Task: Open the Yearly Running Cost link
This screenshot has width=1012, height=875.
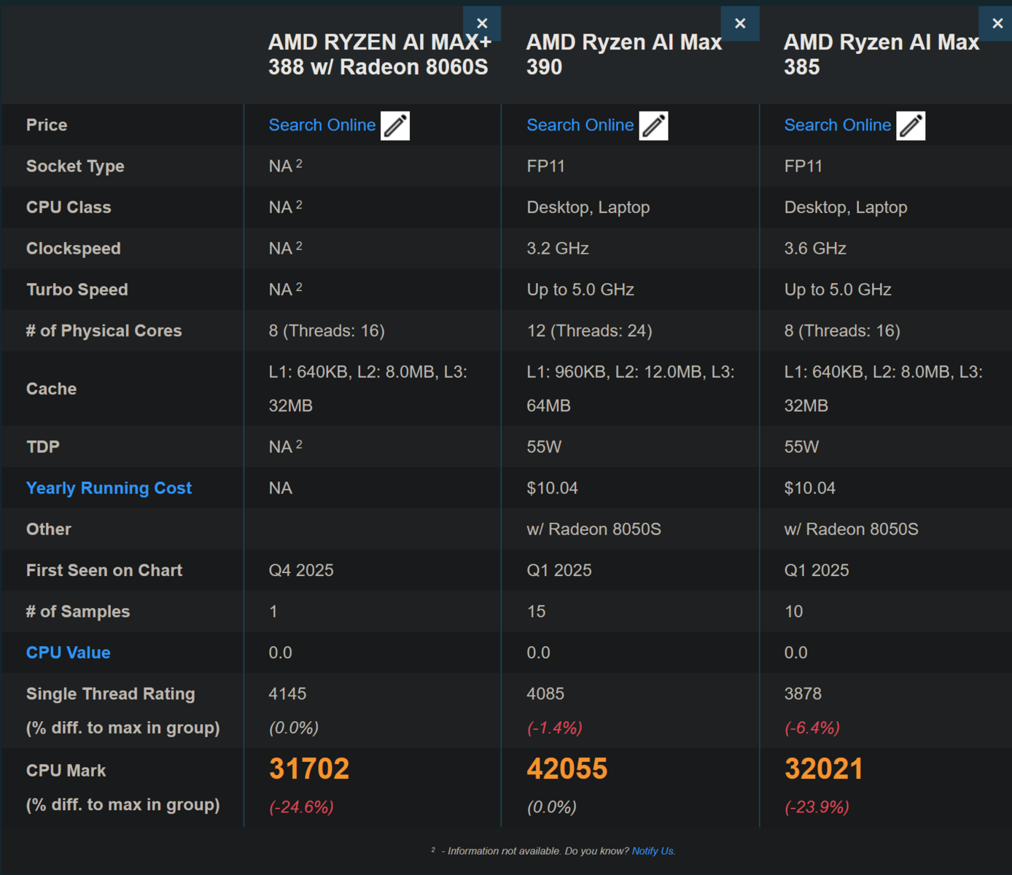Action: (109, 488)
